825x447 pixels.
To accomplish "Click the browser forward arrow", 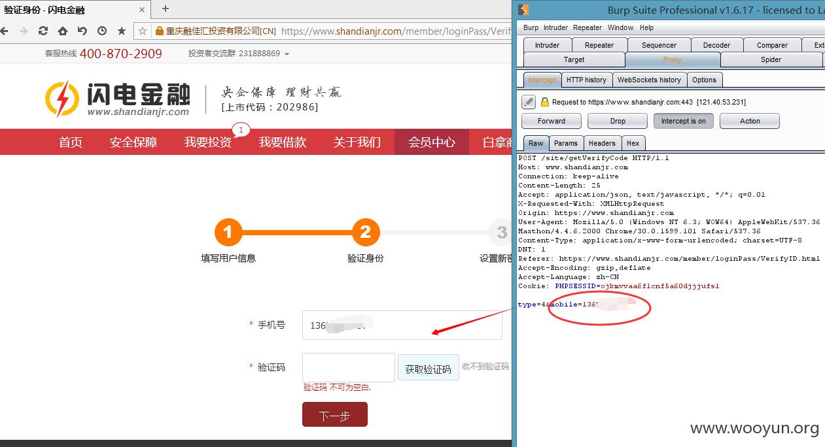I will point(24,31).
